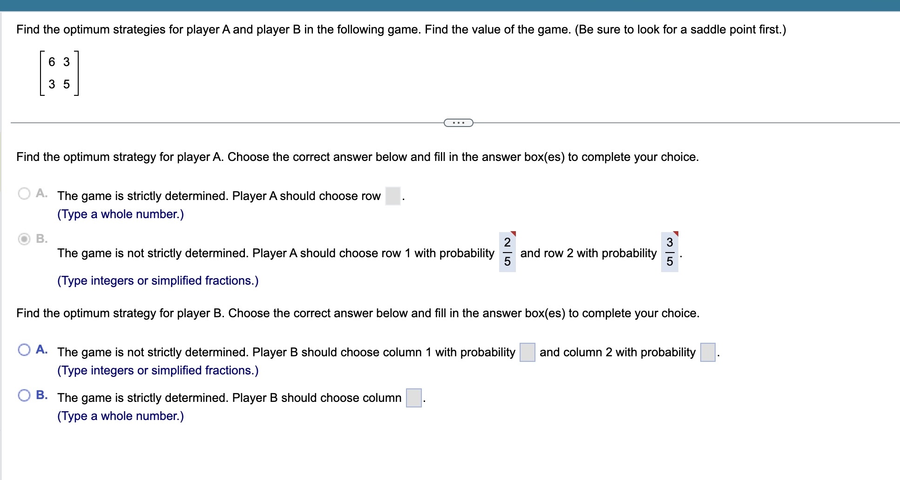
Task: Click the answer box for strictly determined column
Action: [x=413, y=397]
